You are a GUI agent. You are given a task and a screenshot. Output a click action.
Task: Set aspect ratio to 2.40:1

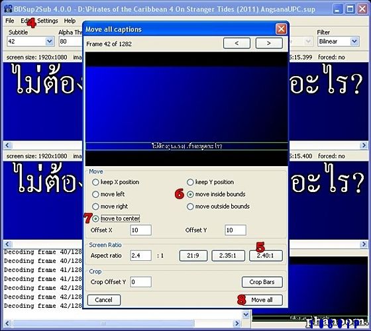[x=266, y=256]
